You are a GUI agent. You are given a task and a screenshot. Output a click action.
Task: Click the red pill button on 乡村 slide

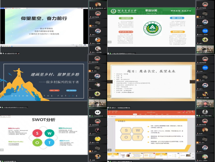tap(54, 90)
